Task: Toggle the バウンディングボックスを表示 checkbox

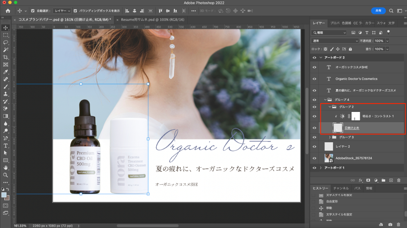Action: [x=76, y=11]
